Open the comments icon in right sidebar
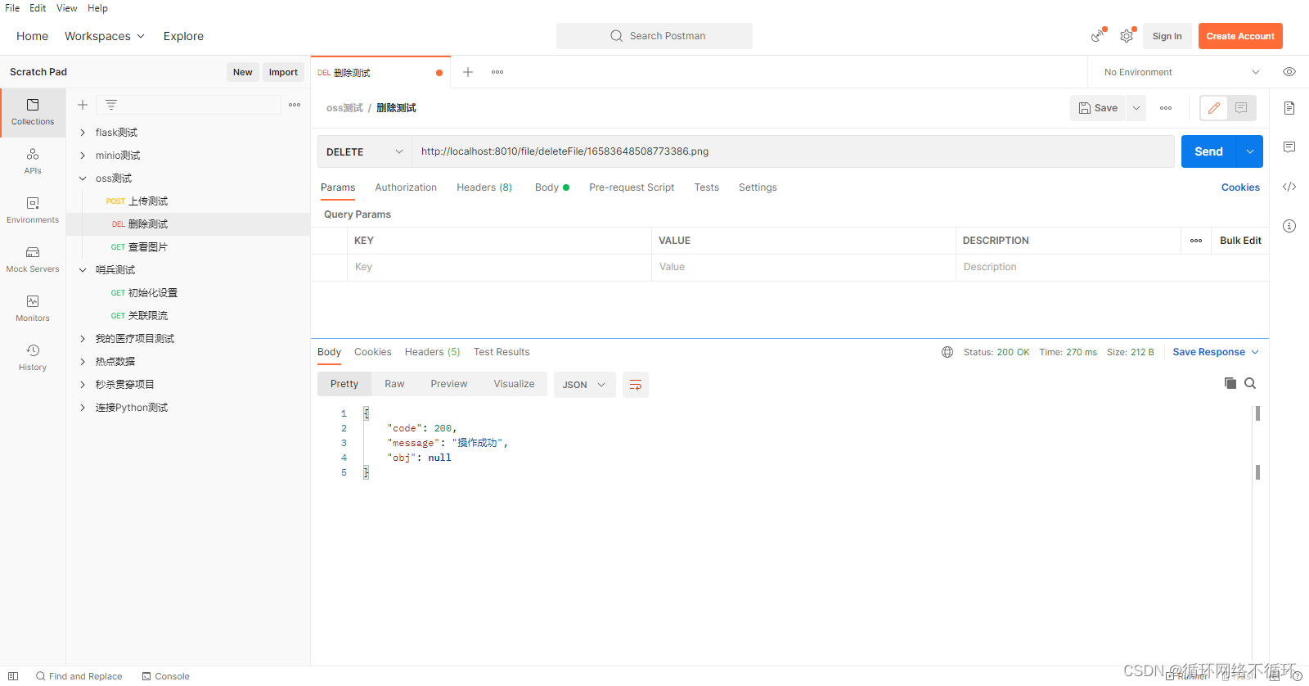1309x686 pixels. [x=1289, y=147]
